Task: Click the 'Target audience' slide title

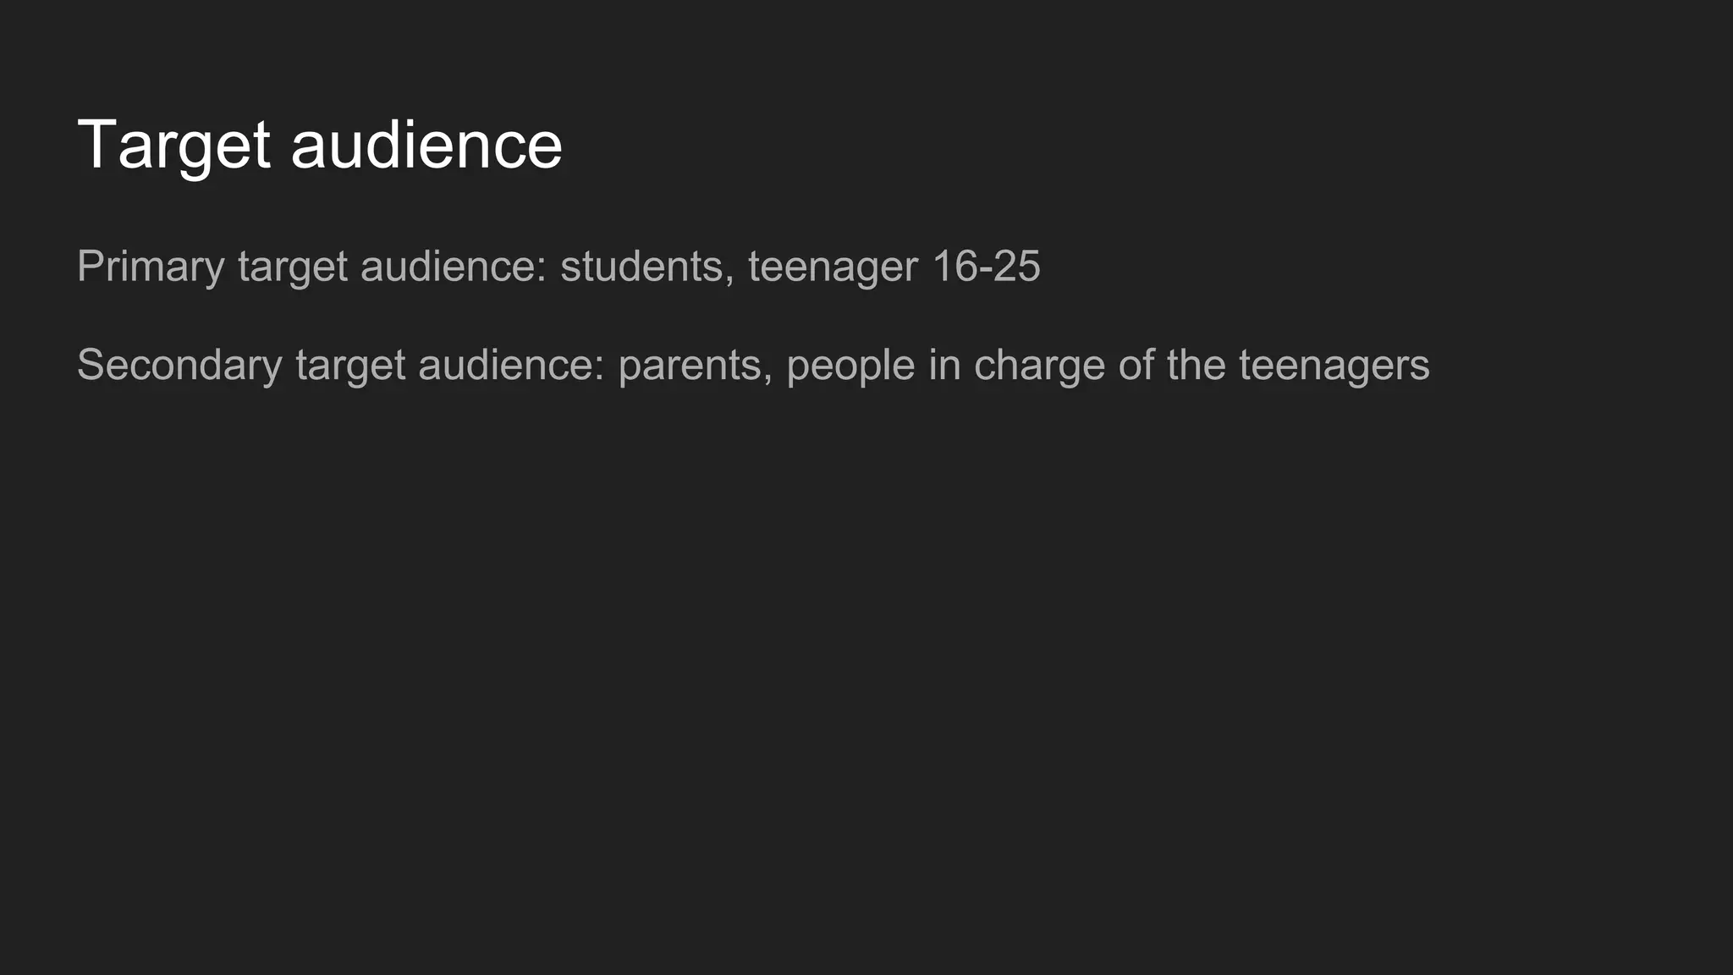Action: [320, 146]
